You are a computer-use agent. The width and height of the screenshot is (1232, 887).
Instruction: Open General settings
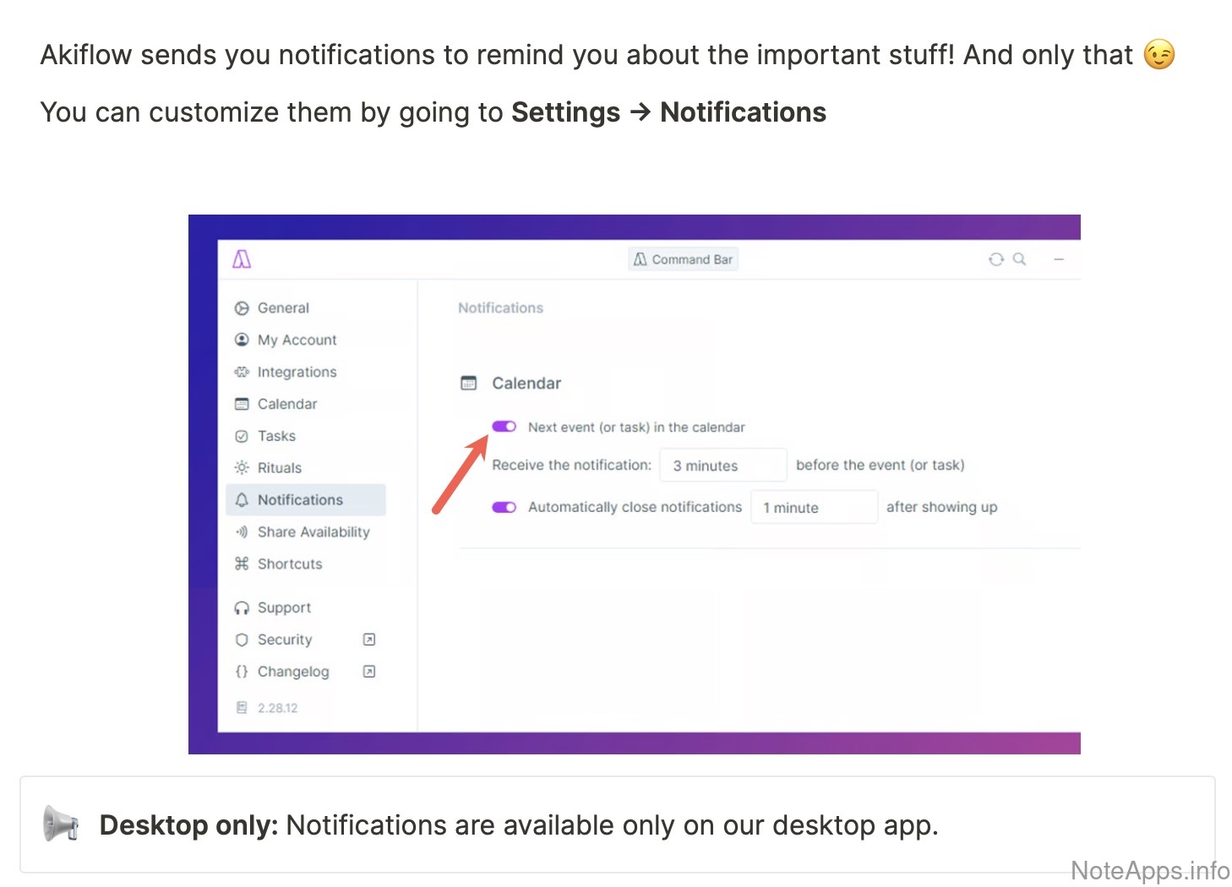tap(283, 308)
